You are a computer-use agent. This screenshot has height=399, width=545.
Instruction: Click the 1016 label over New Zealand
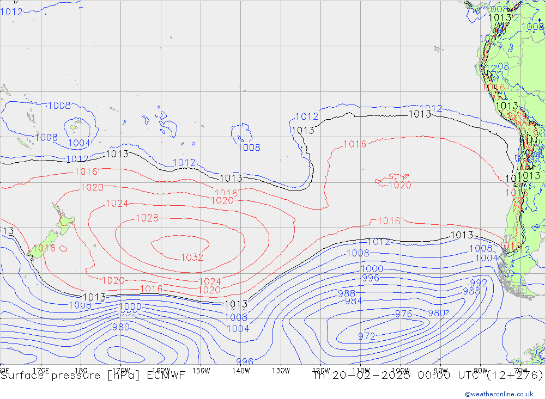tap(44, 248)
